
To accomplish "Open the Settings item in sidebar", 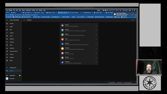I will click(x=14, y=71).
